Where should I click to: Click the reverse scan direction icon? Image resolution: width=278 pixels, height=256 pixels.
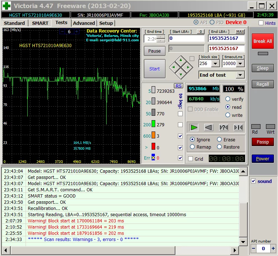pos(209,127)
